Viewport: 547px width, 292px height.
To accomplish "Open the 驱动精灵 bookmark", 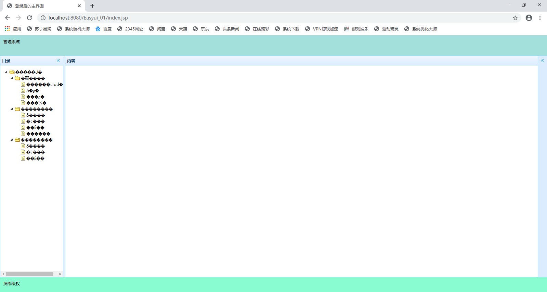I will (x=386, y=29).
